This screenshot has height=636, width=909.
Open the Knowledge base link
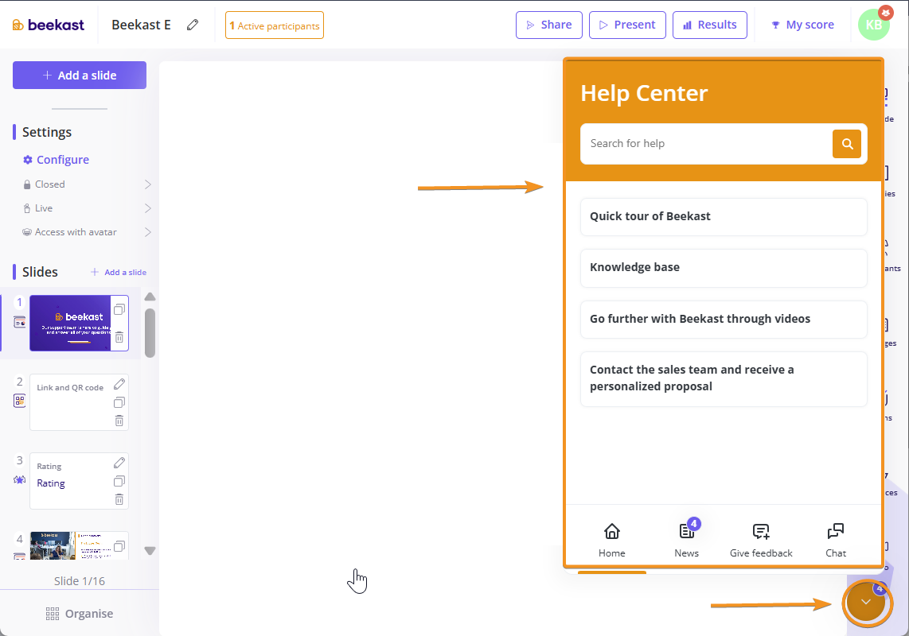click(723, 268)
